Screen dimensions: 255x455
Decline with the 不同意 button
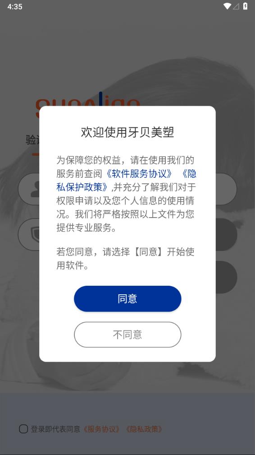pos(127,334)
